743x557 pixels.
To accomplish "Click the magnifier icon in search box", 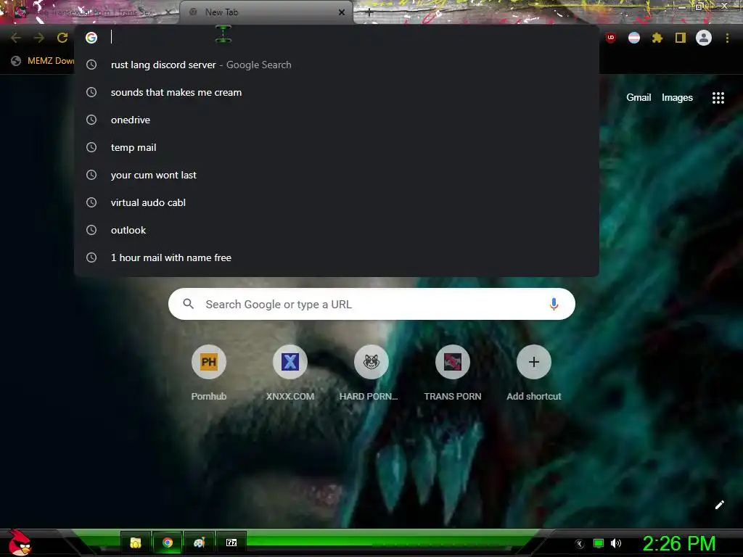I will (188, 304).
